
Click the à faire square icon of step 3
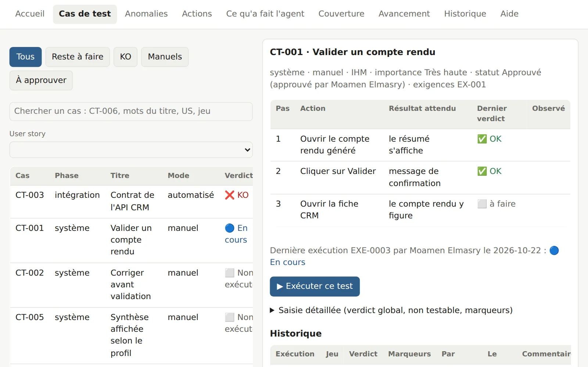point(482,204)
